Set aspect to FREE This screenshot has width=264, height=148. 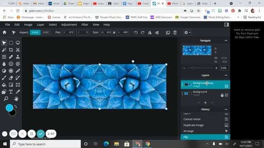pos(46,32)
